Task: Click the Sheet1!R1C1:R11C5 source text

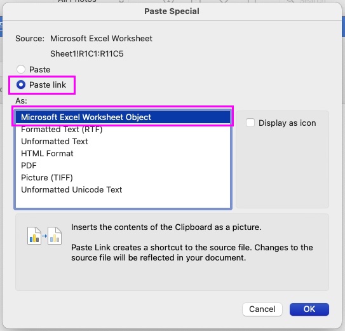Action: [87, 54]
